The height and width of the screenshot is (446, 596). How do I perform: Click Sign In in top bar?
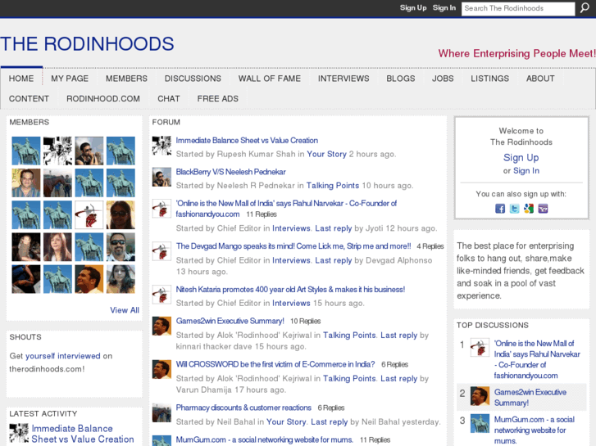point(444,7)
